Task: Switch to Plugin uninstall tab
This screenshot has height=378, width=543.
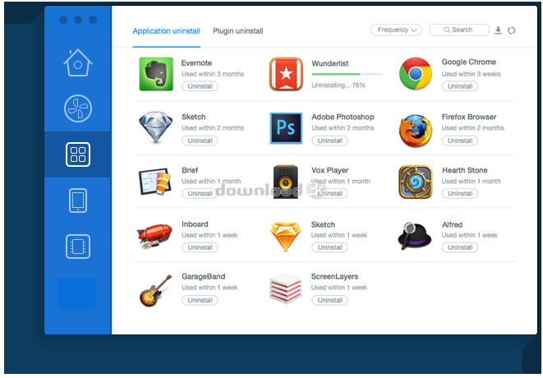Action: click(x=238, y=31)
